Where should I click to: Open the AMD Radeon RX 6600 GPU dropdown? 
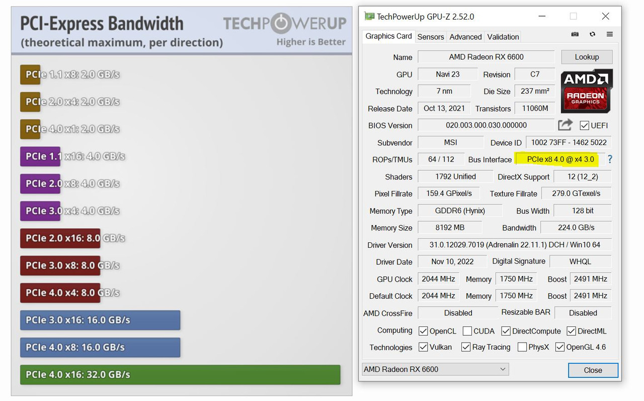click(x=435, y=369)
